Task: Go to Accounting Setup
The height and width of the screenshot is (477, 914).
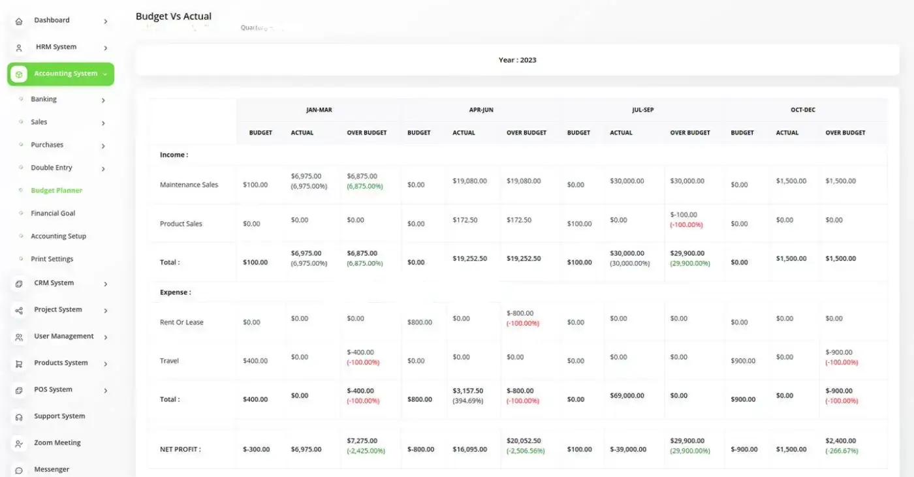Action: (x=59, y=236)
